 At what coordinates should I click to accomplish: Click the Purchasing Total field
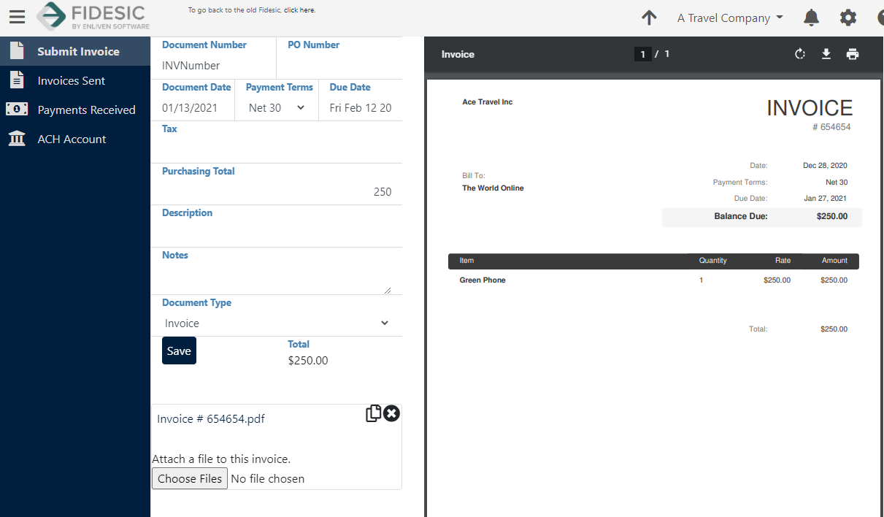point(277,191)
